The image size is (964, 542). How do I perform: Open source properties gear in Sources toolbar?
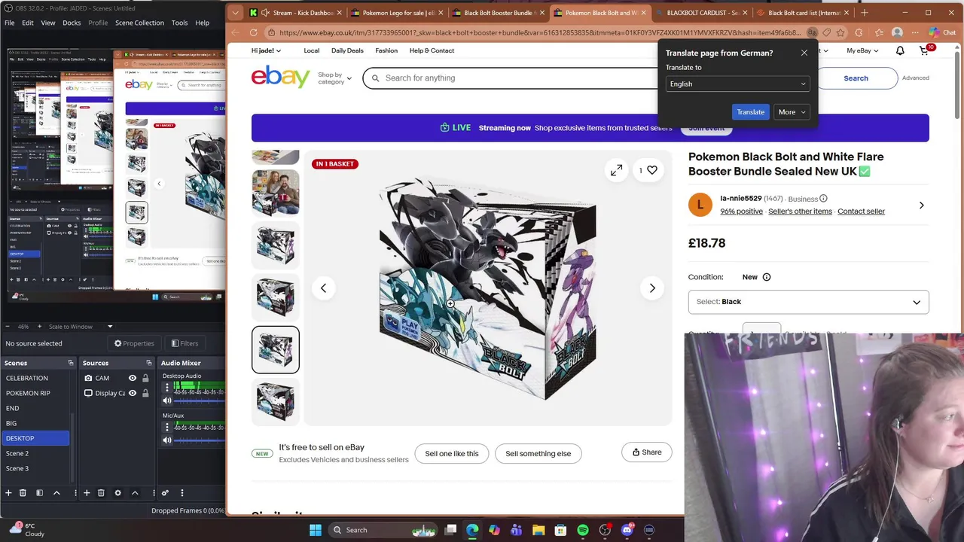pyautogui.click(x=117, y=493)
